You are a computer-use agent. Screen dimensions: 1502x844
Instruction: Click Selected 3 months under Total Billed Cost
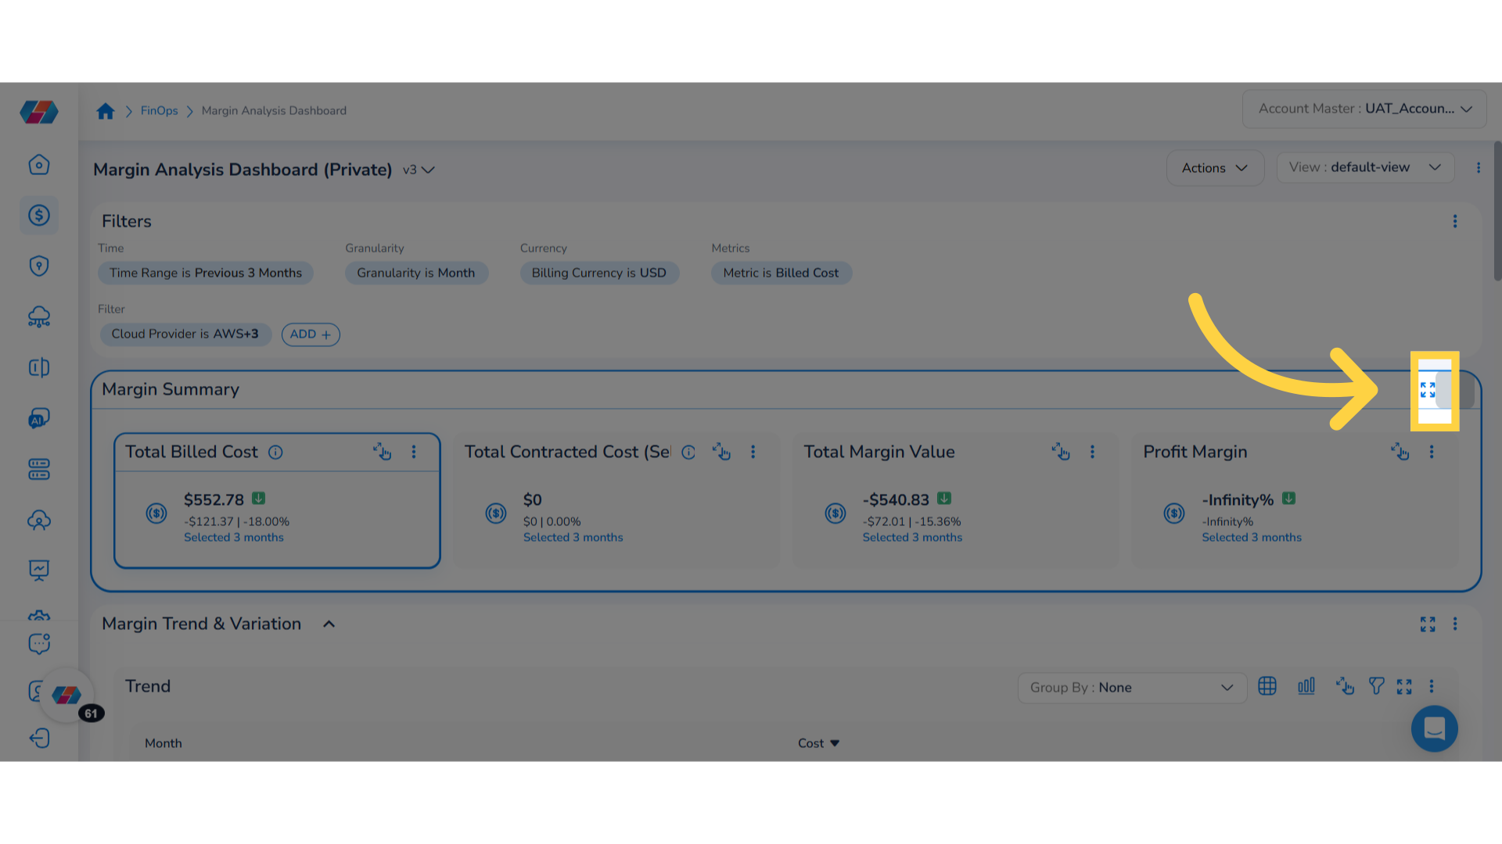(234, 538)
